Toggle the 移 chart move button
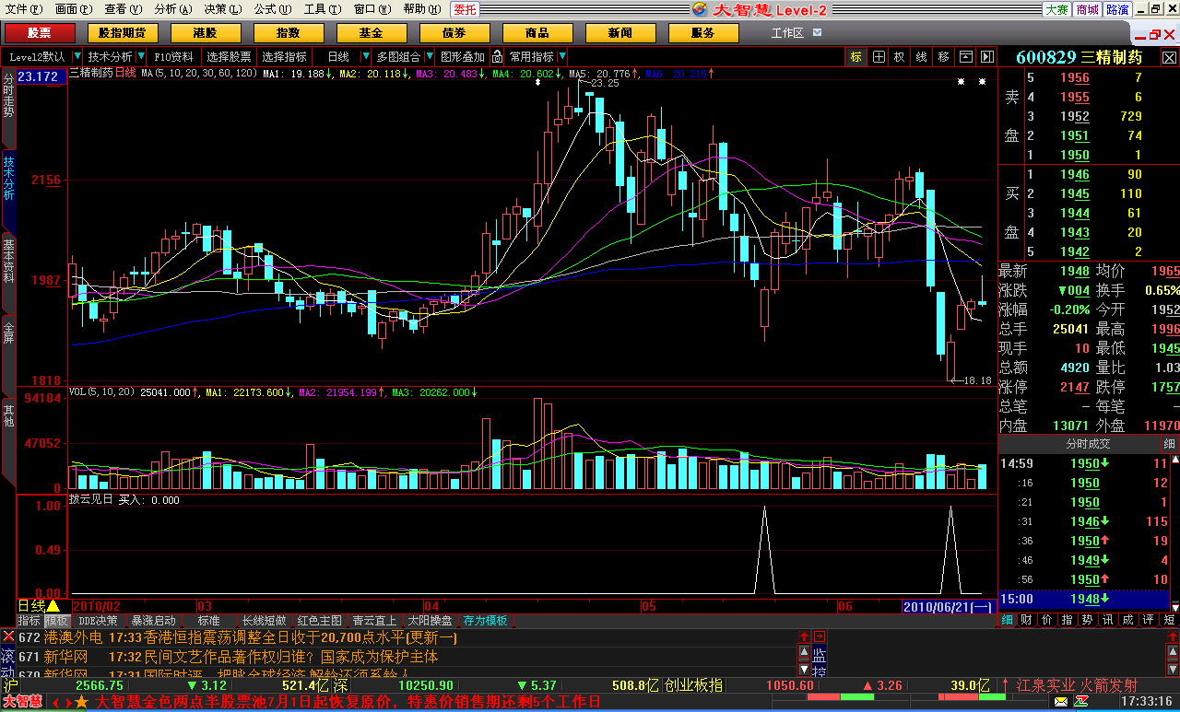Screen dimensions: 1180x712 [x=943, y=57]
